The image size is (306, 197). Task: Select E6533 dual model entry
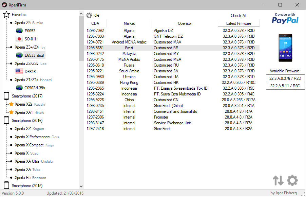coord(34,55)
